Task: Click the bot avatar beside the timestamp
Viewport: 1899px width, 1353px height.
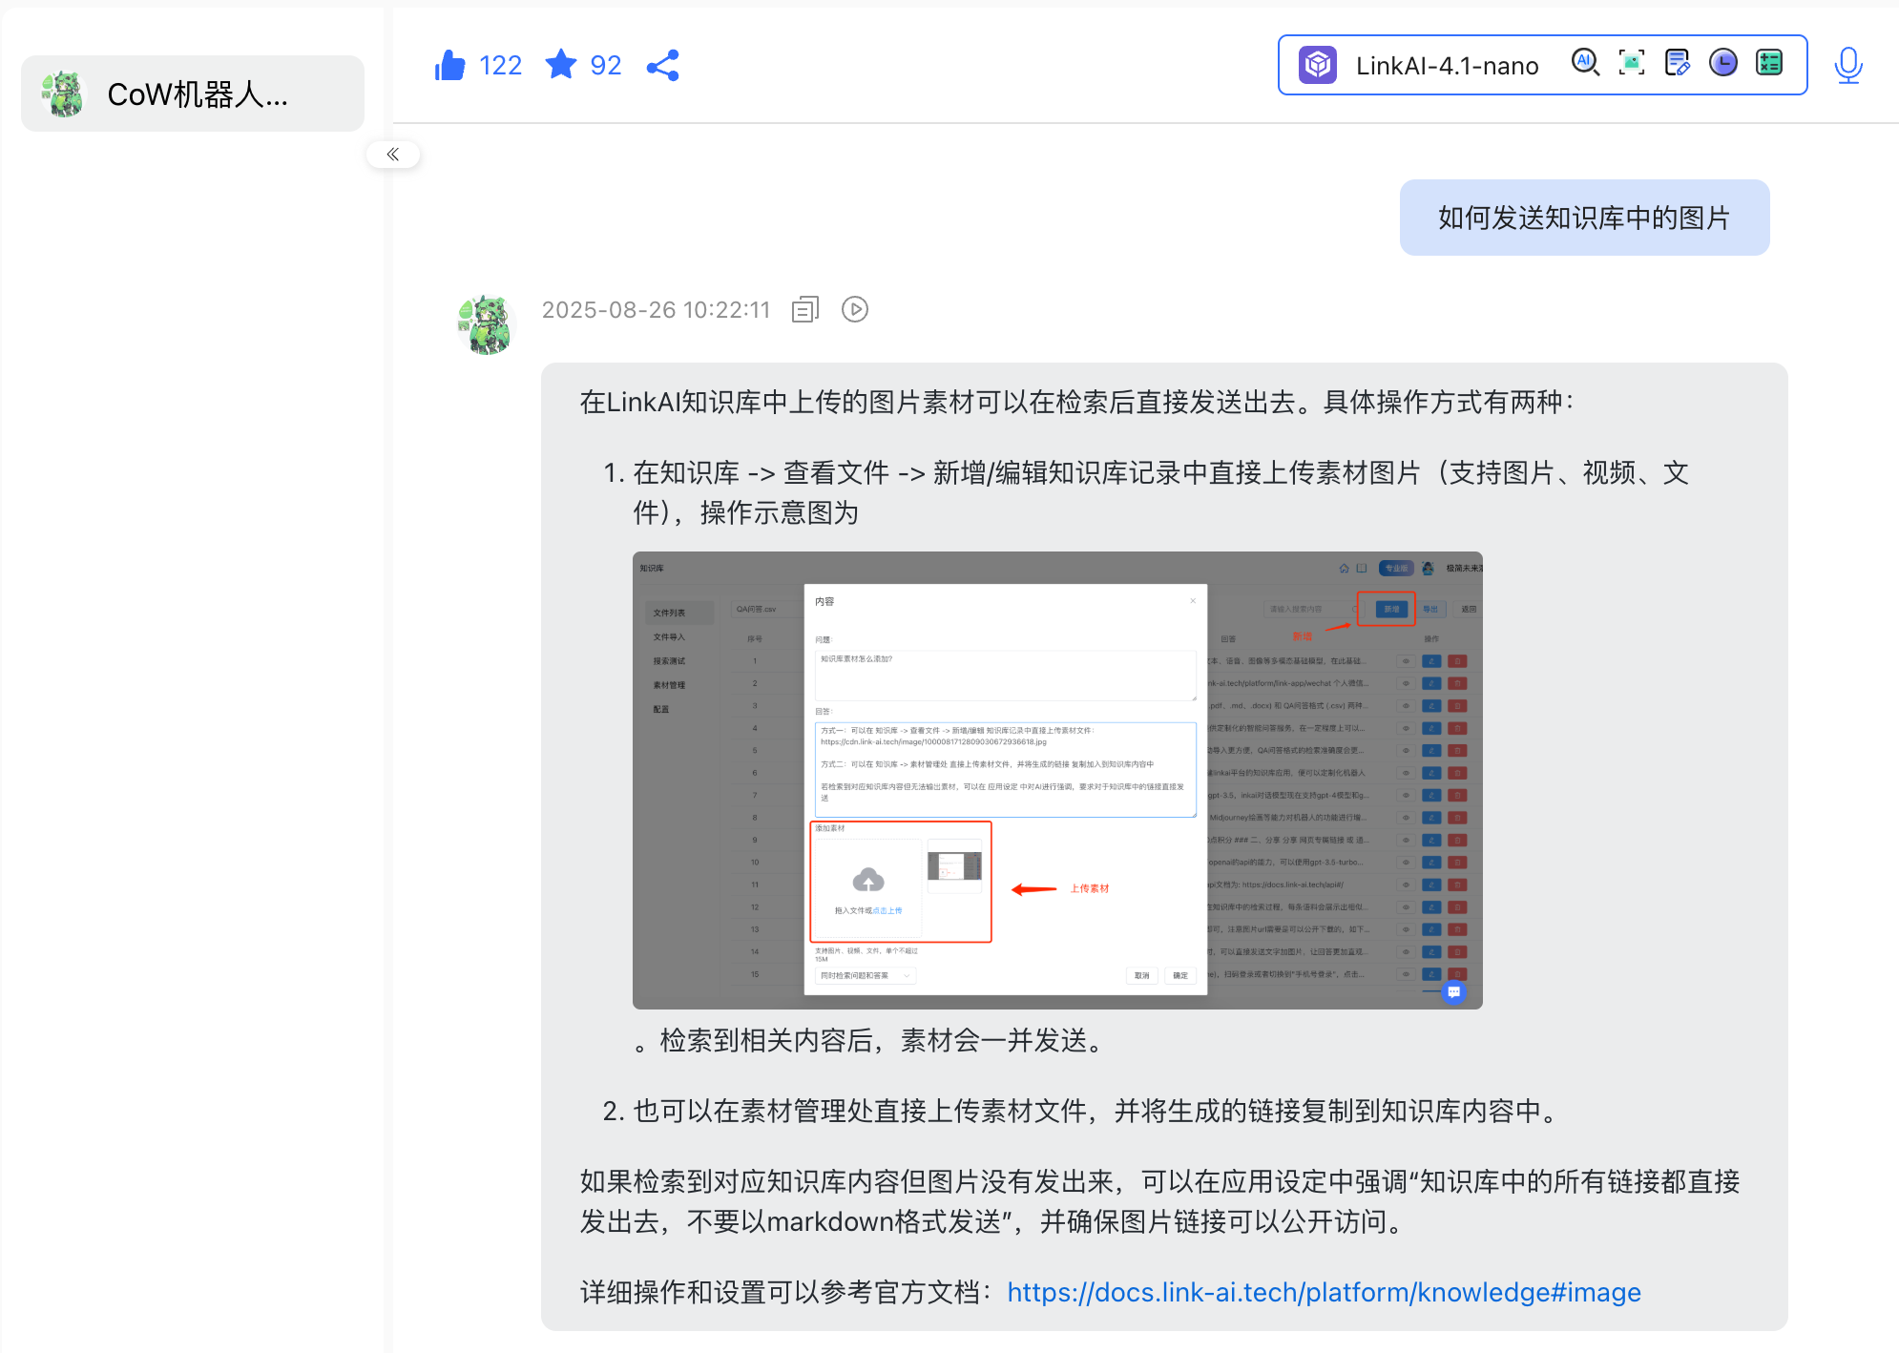Action: pos(487,324)
